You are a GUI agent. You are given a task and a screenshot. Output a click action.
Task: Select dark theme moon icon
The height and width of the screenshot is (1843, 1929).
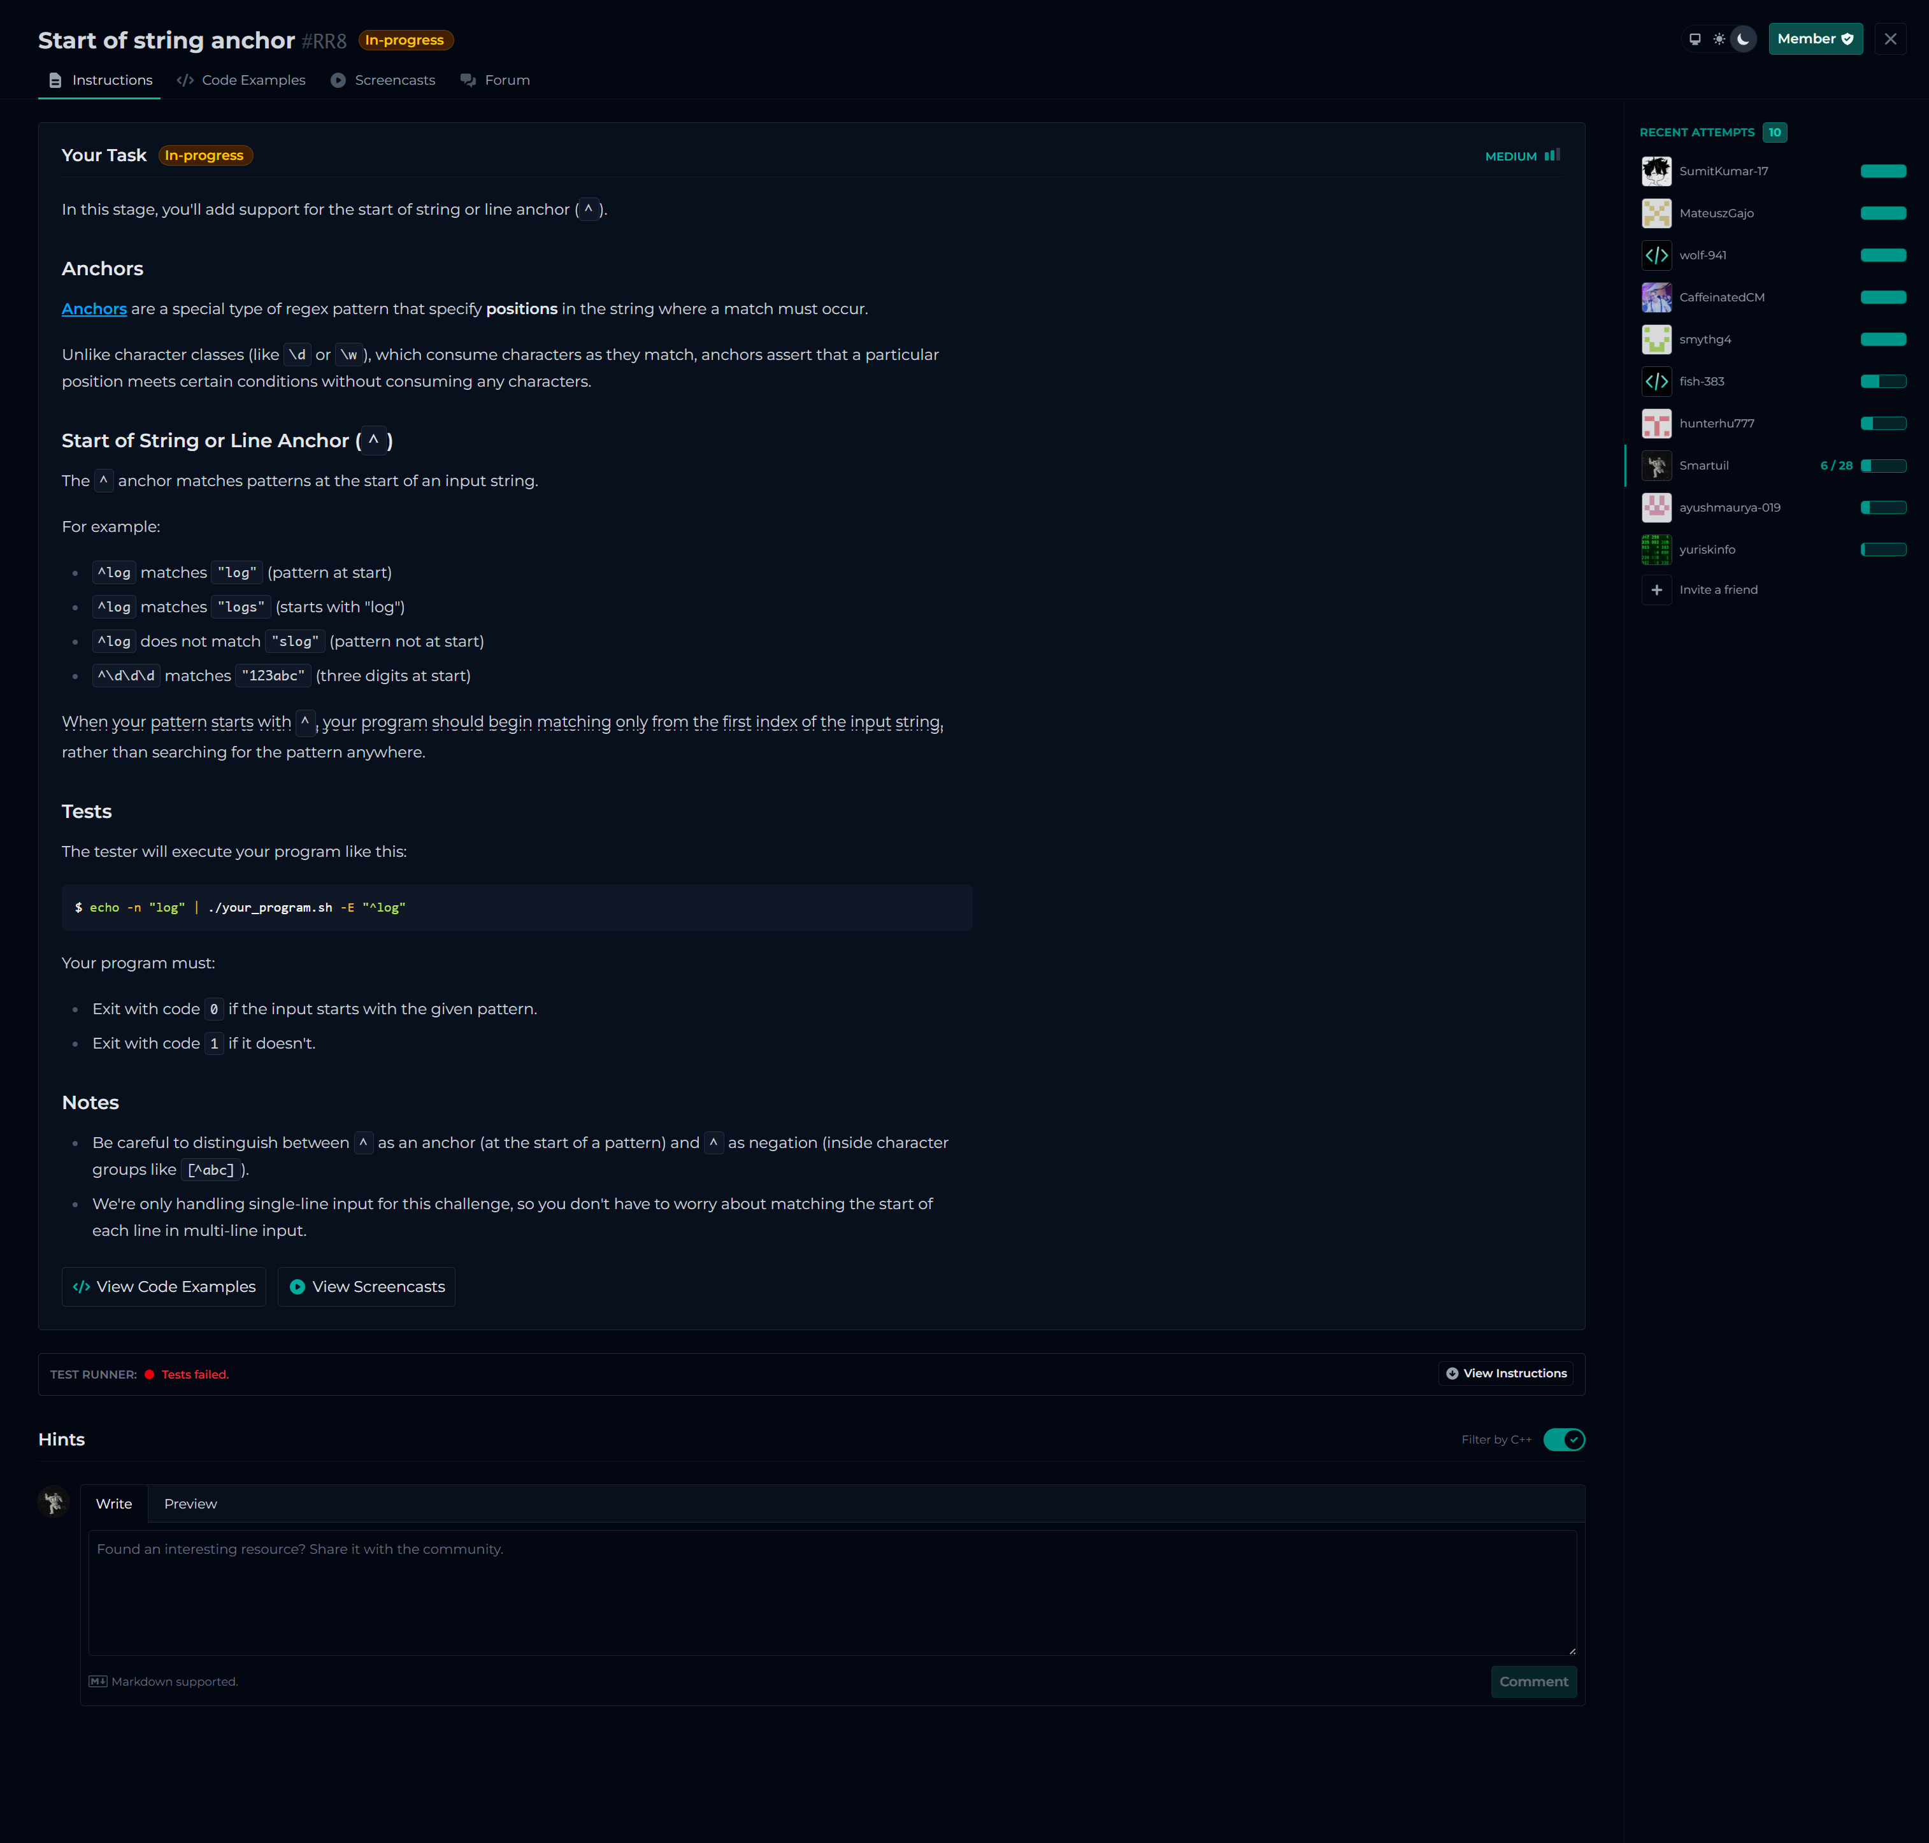[x=1744, y=39]
